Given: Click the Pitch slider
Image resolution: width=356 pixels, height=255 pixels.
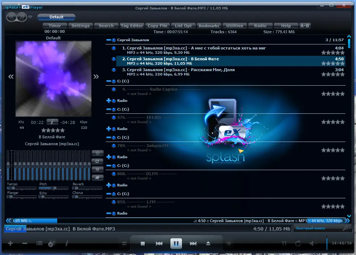Looking at the screenshot, I should click(x=54, y=188).
